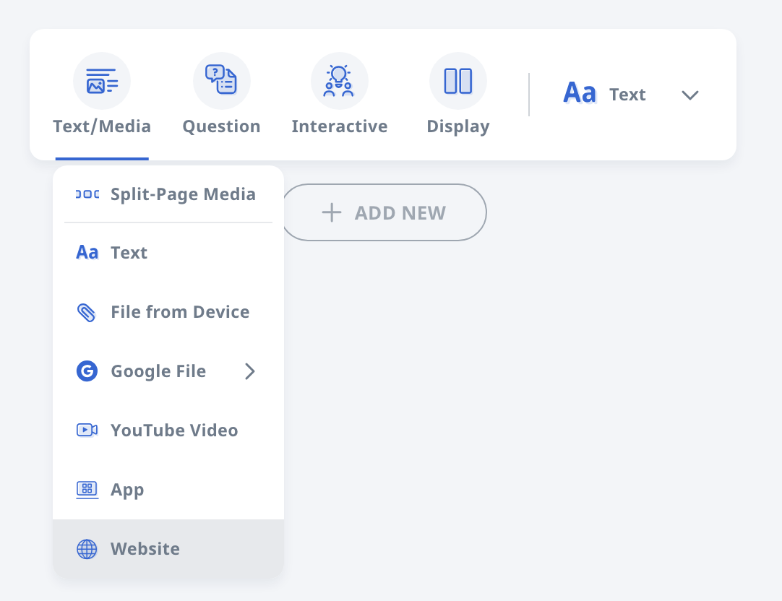Switch to the Interactive tab label

pyautogui.click(x=339, y=126)
